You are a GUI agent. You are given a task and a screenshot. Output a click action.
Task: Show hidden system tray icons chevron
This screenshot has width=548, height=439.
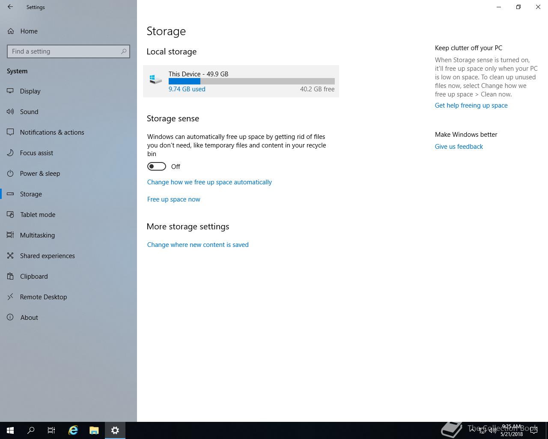pos(472,430)
